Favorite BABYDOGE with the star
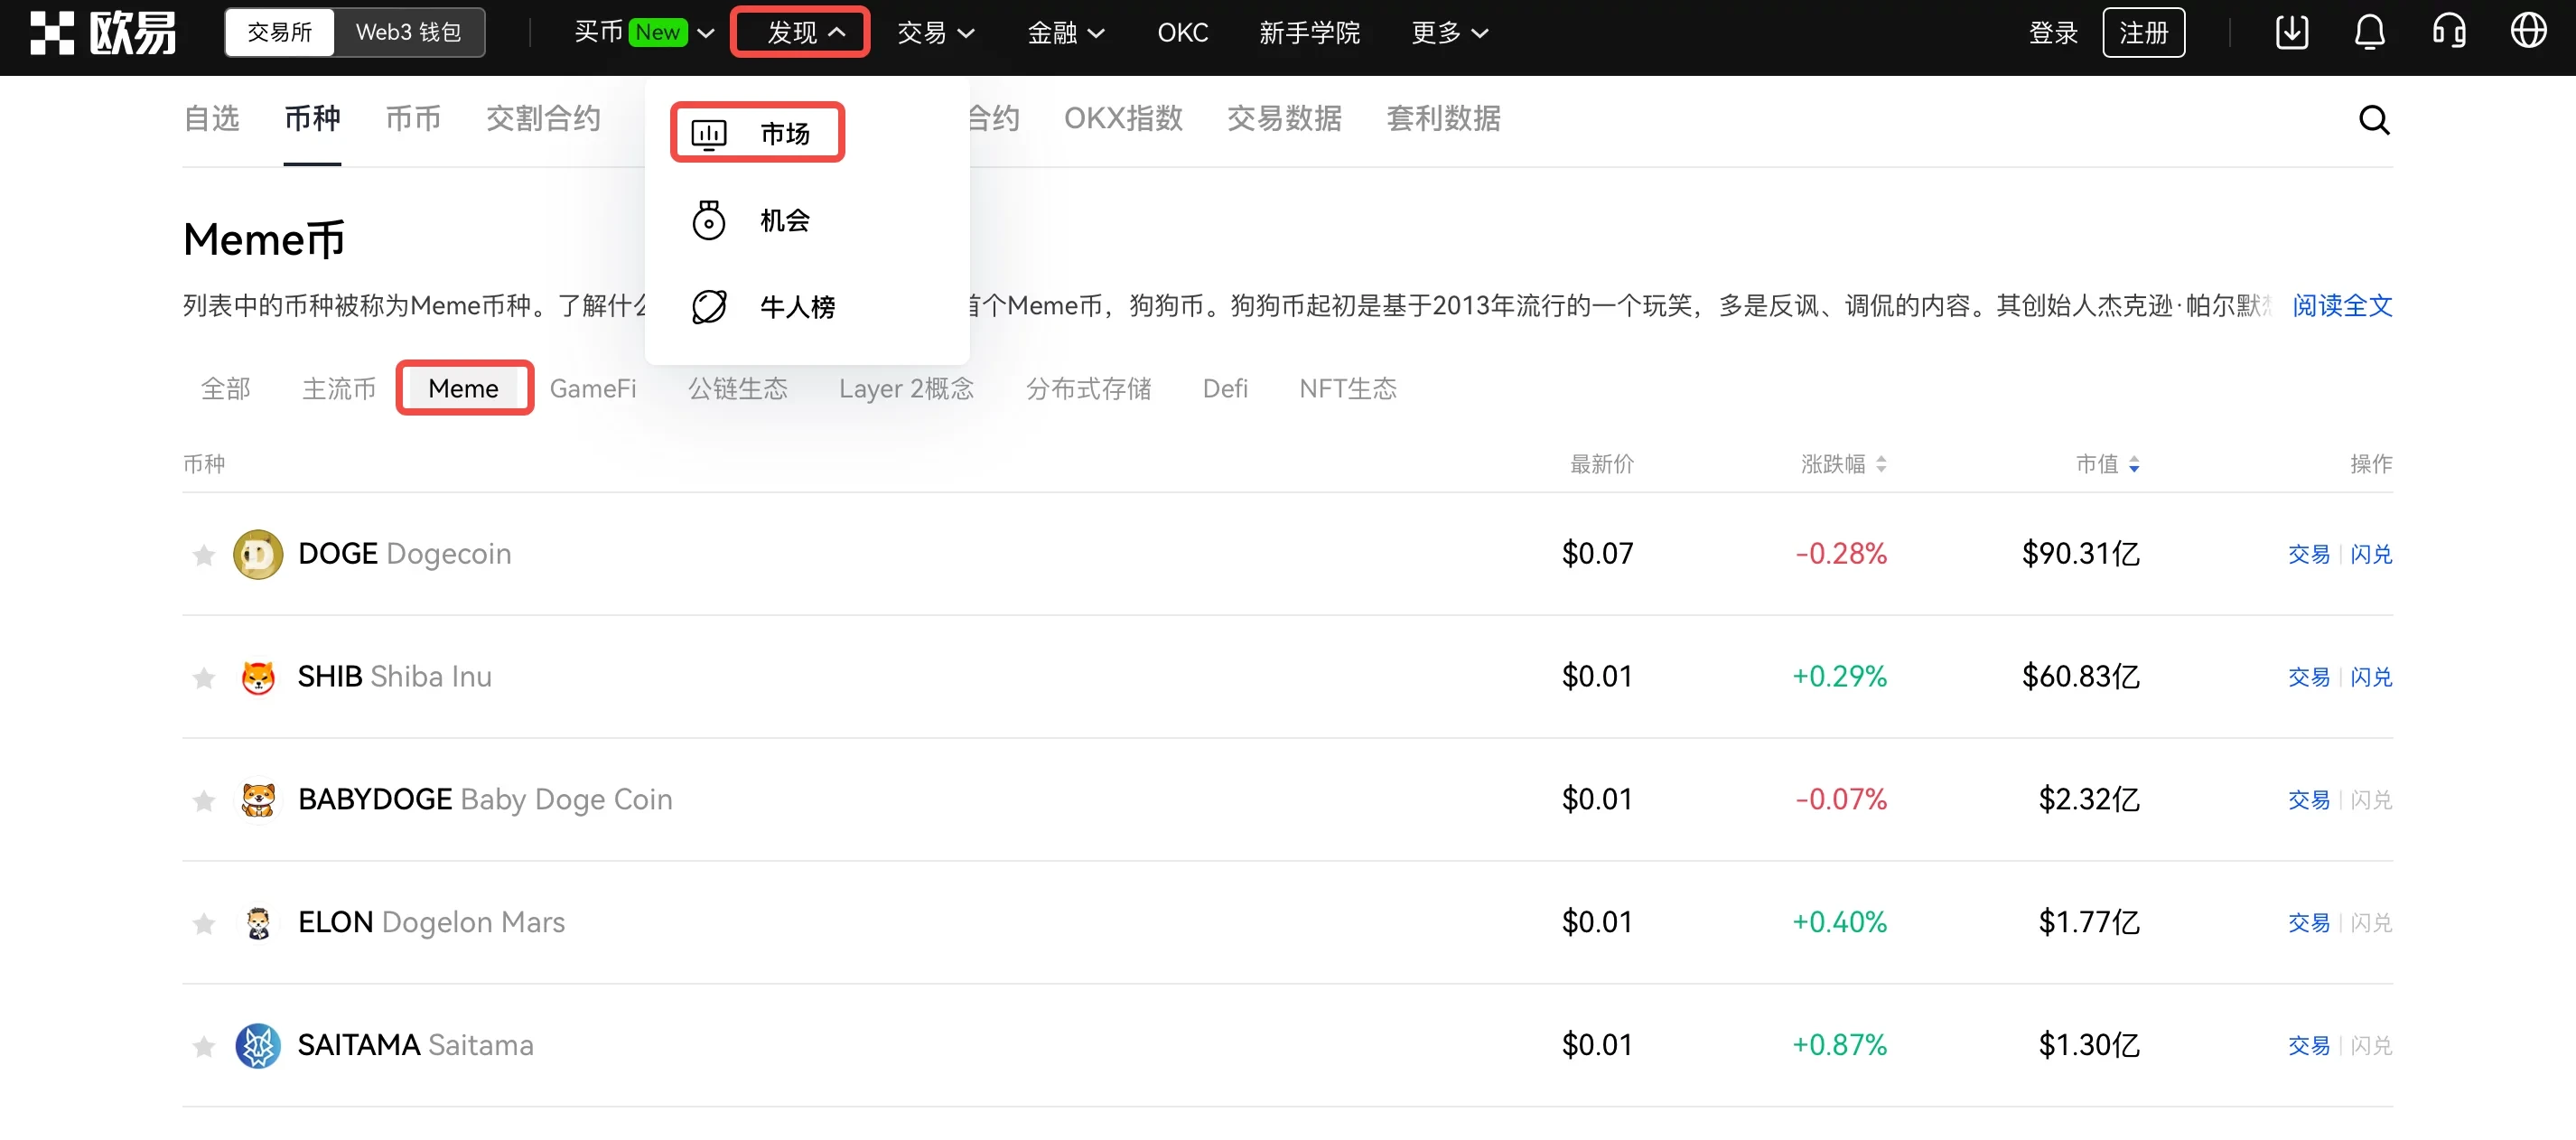This screenshot has width=2576, height=1140. [x=203, y=801]
